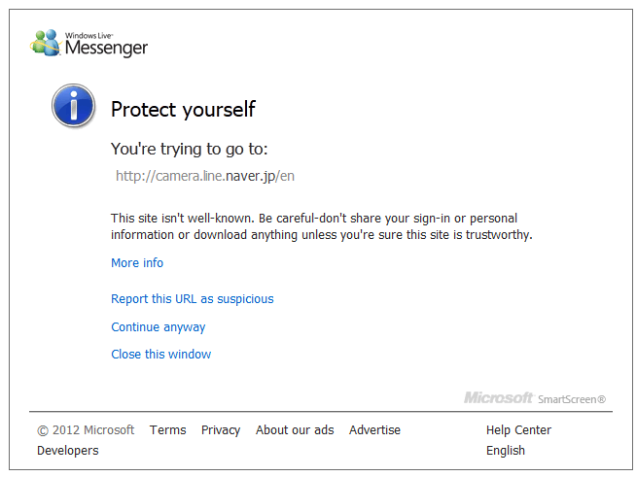Viewport: 637px width, 477px height.
Task: Report this URL as suspicious
Action: (x=193, y=299)
